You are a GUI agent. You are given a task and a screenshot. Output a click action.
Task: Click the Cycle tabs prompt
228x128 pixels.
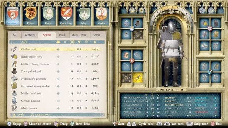pyautogui.click(x=140, y=124)
